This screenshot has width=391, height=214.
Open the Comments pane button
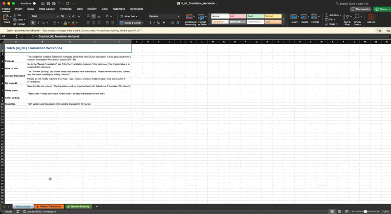pyautogui.click(x=361, y=9)
